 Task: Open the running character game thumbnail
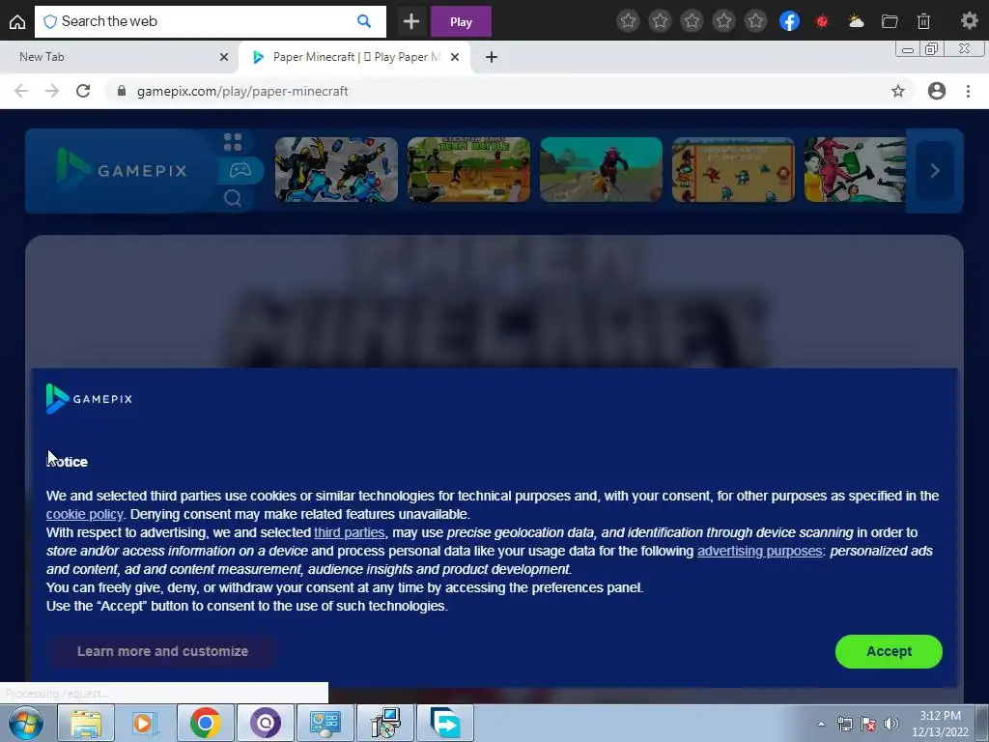pos(601,170)
